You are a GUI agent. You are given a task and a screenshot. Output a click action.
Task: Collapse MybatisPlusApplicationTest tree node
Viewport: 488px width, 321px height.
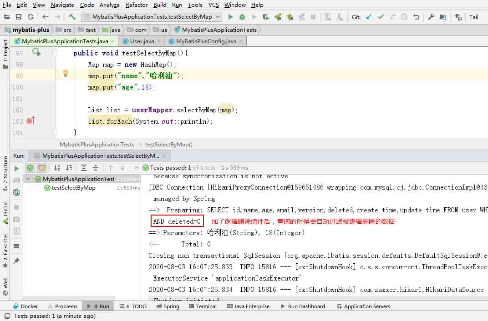[28, 179]
